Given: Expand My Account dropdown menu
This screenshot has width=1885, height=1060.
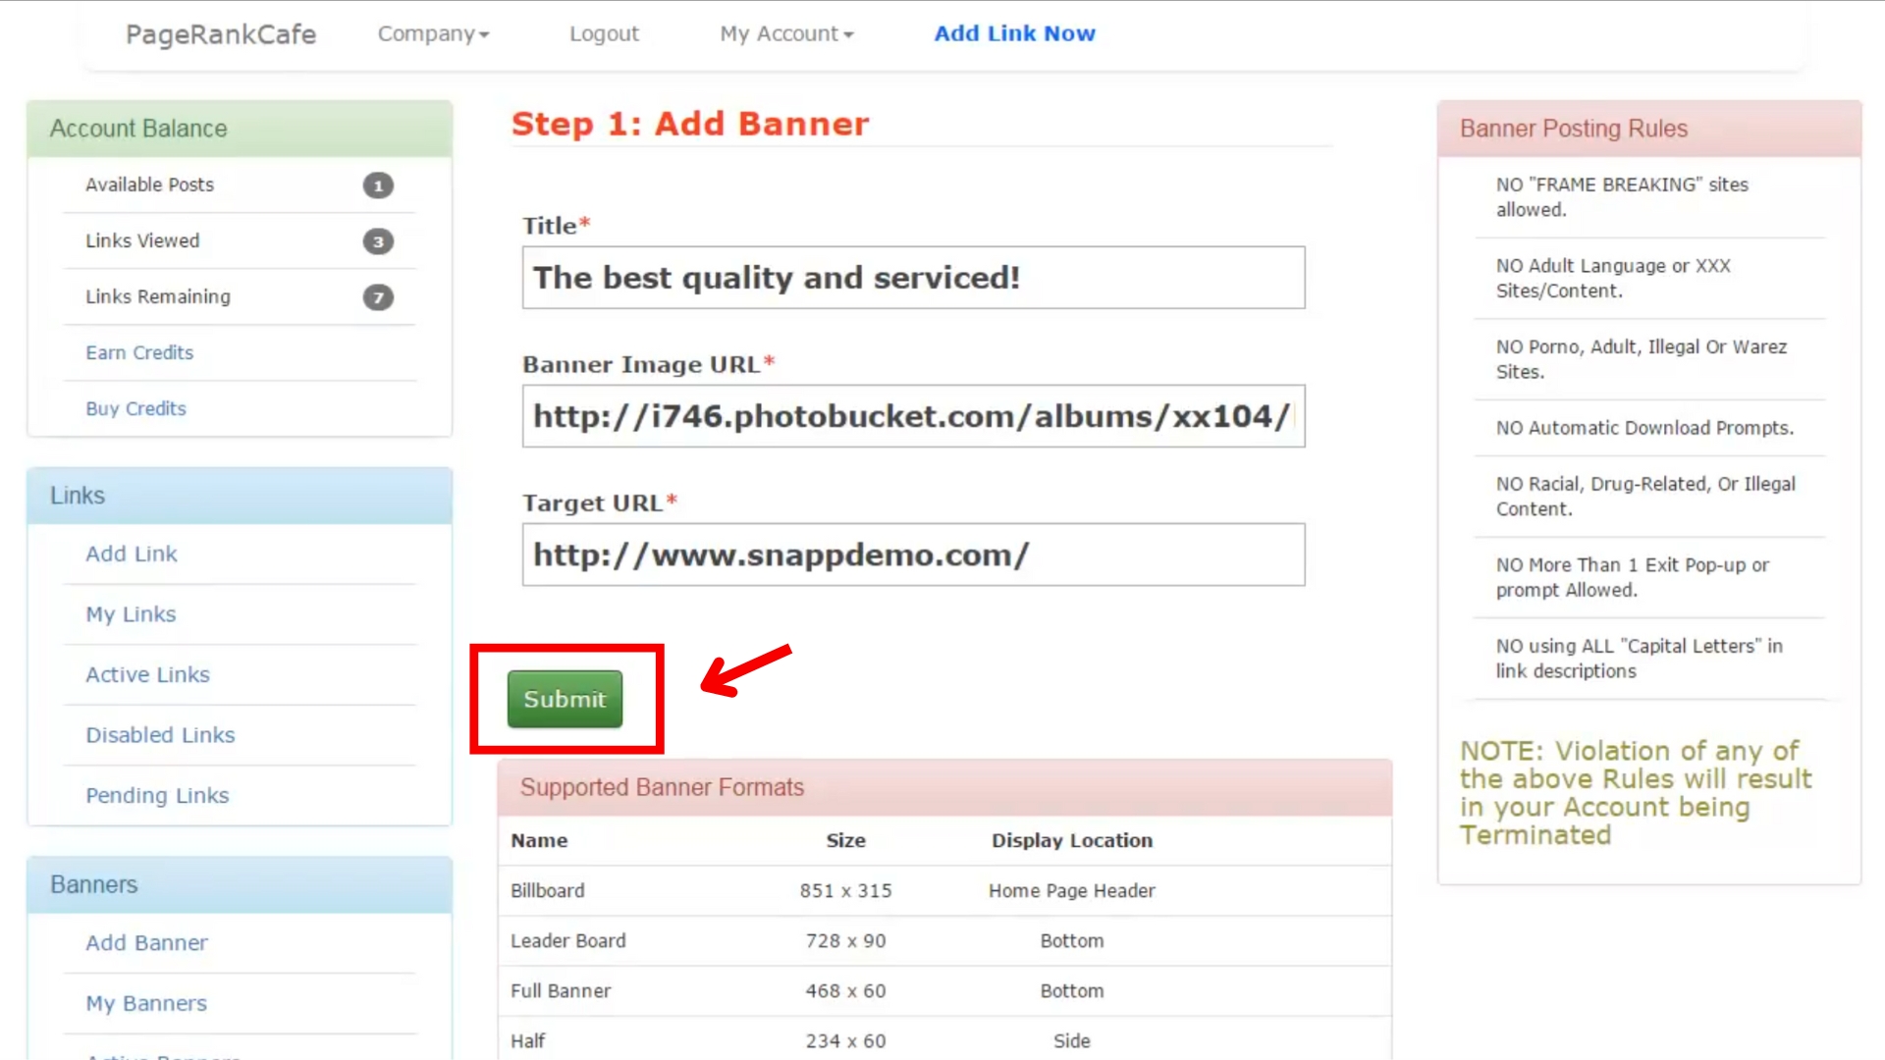Looking at the screenshot, I should (x=785, y=32).
